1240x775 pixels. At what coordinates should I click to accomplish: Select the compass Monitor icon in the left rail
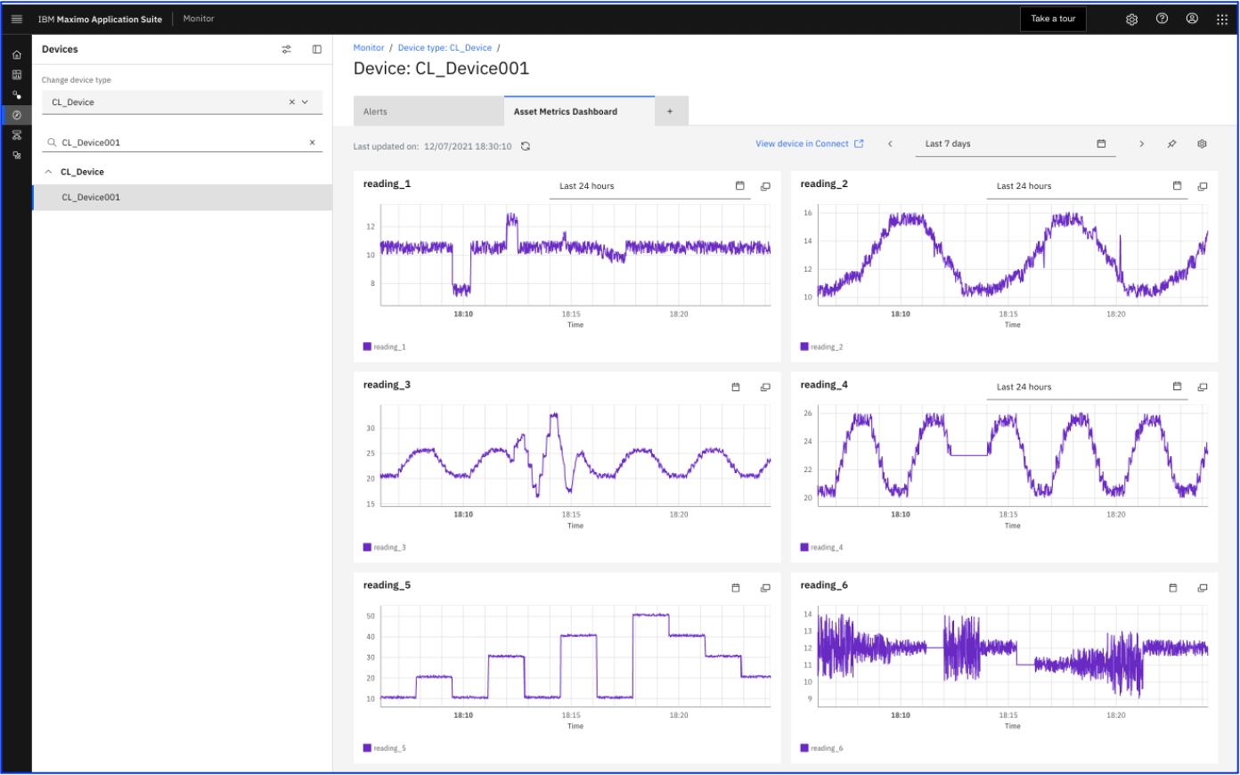click(16, 115)
